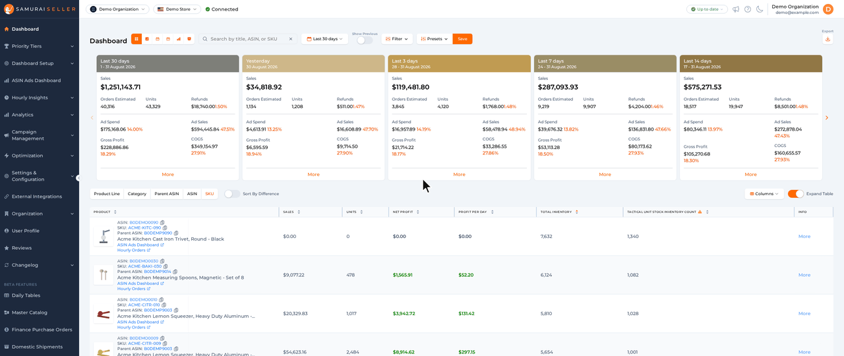Switch to the Category tab
Screen dimensions: 844x356
coord(137,194)
